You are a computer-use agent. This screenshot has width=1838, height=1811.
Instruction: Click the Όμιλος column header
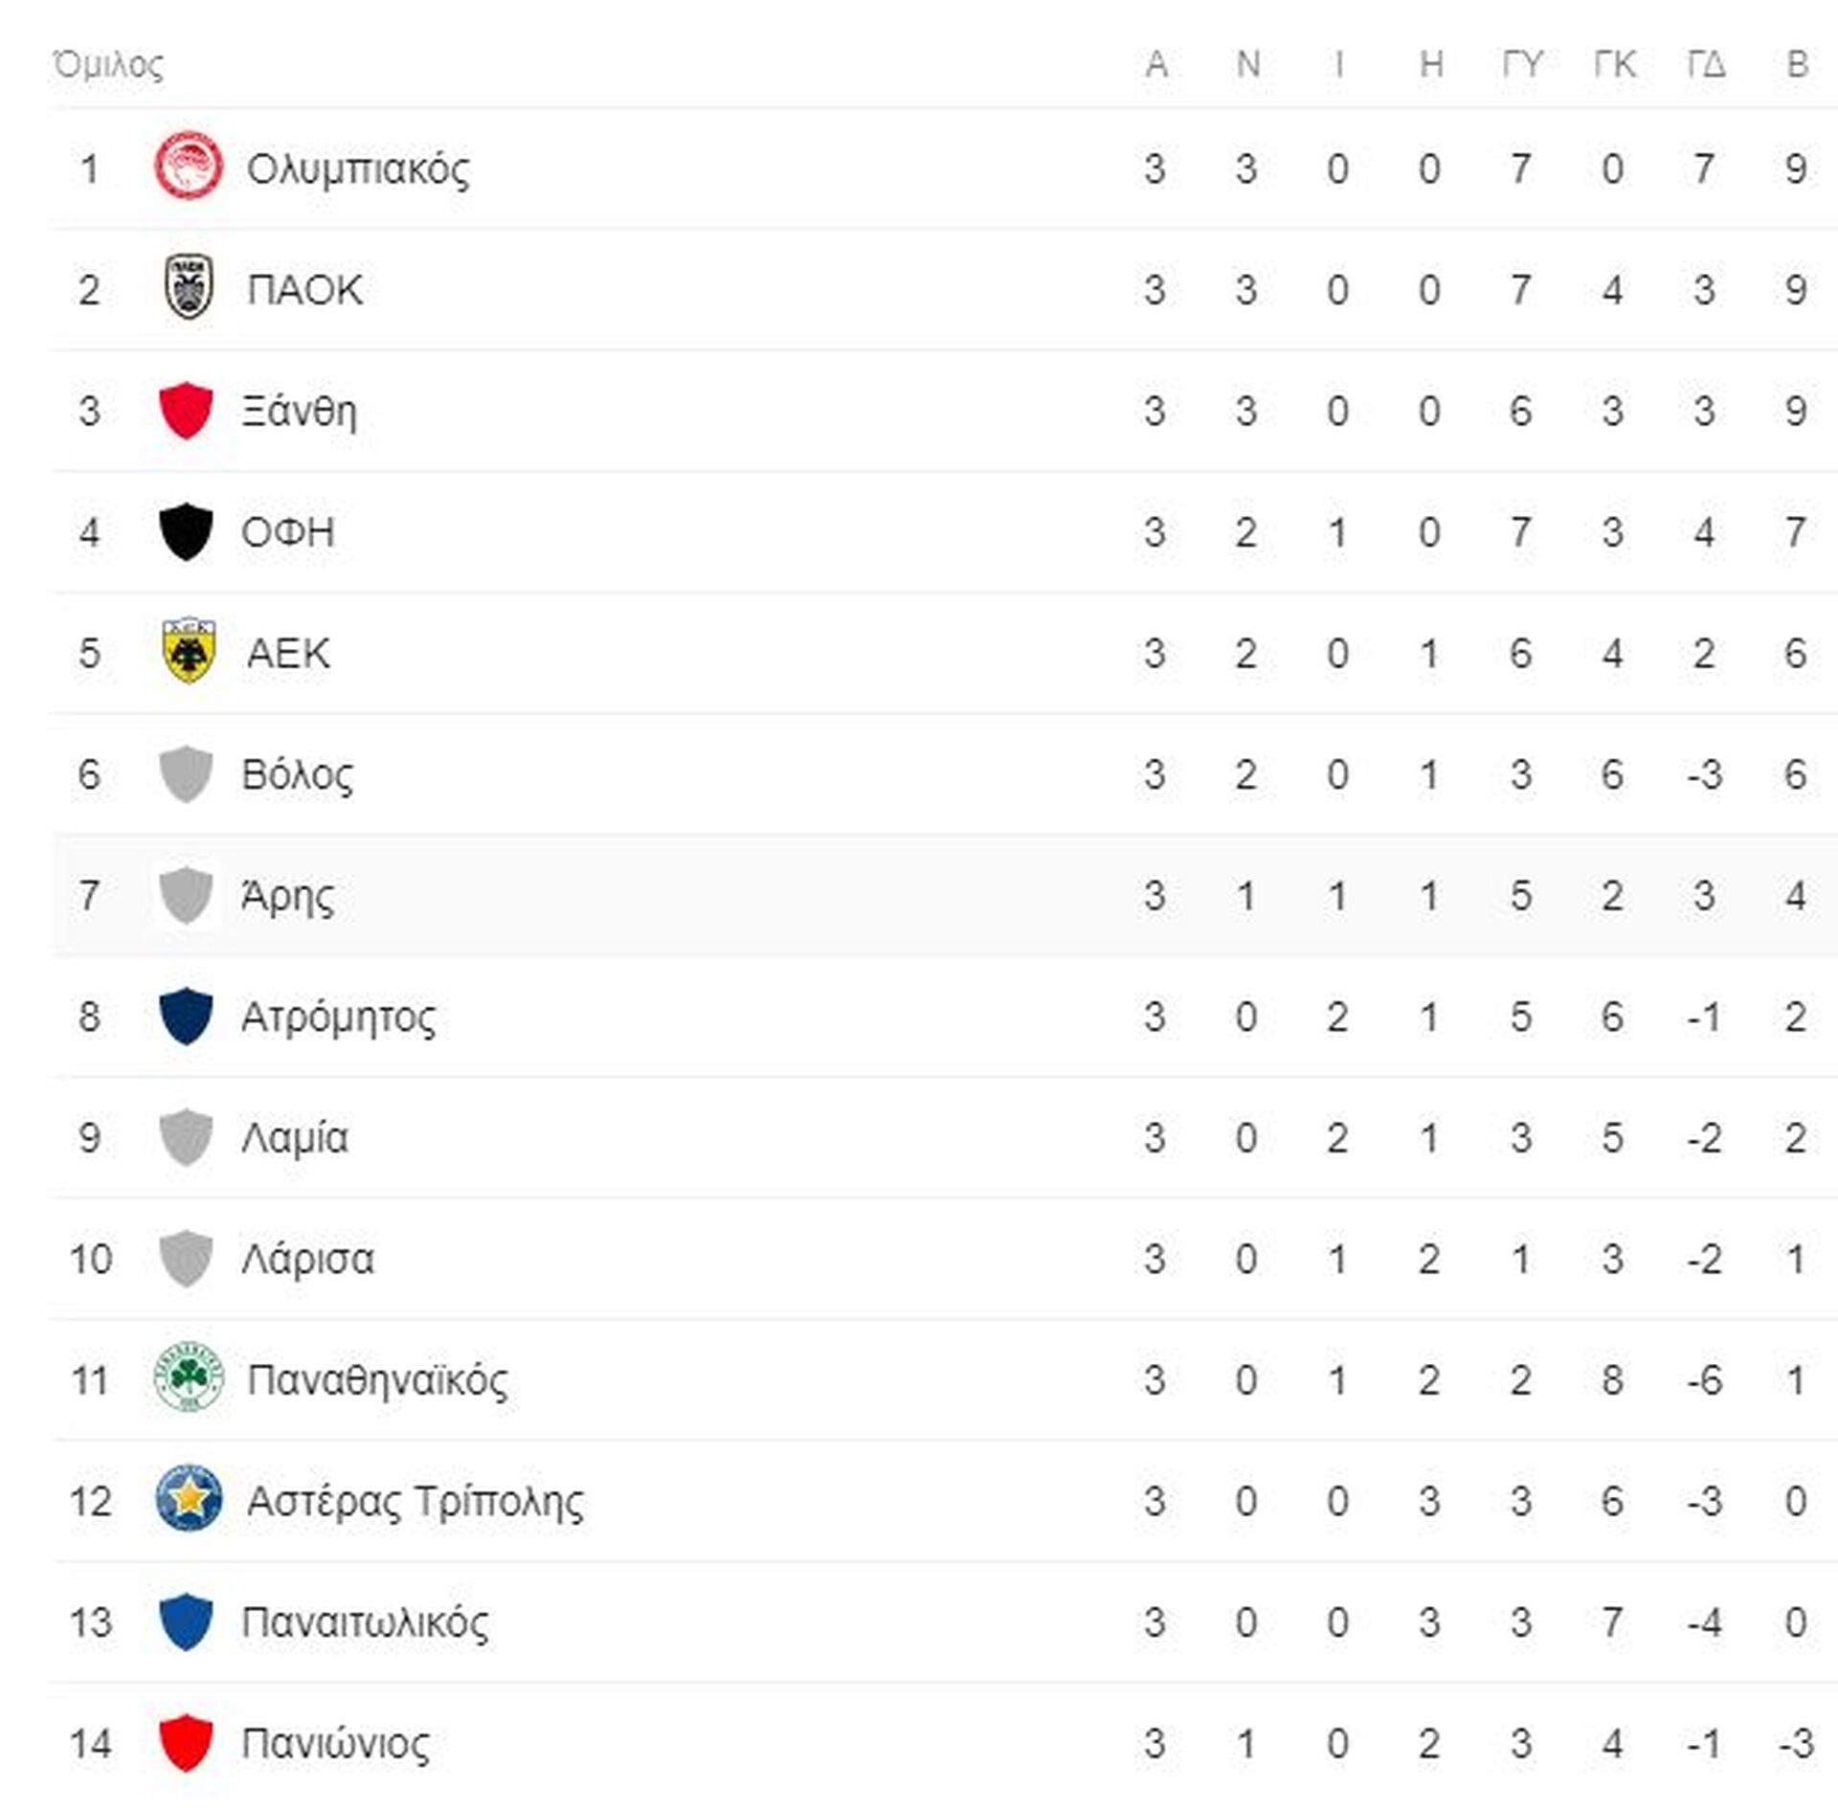tap(108, 65)
